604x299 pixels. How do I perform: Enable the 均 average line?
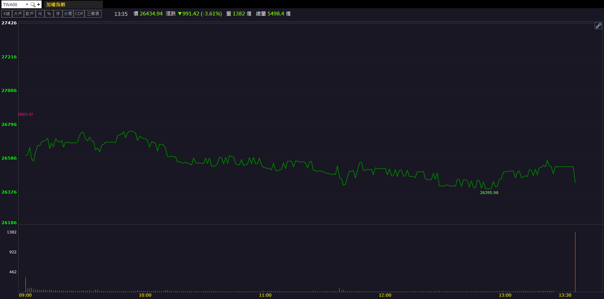(x=40, y=14)
